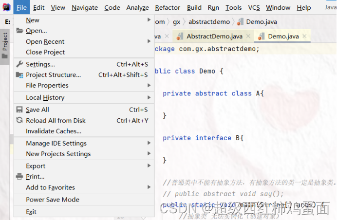Image resolution: width=337 pixels, height=220 pixels.
Task: Close the Demo.java editor tab
Action: (x=304, y=36)
